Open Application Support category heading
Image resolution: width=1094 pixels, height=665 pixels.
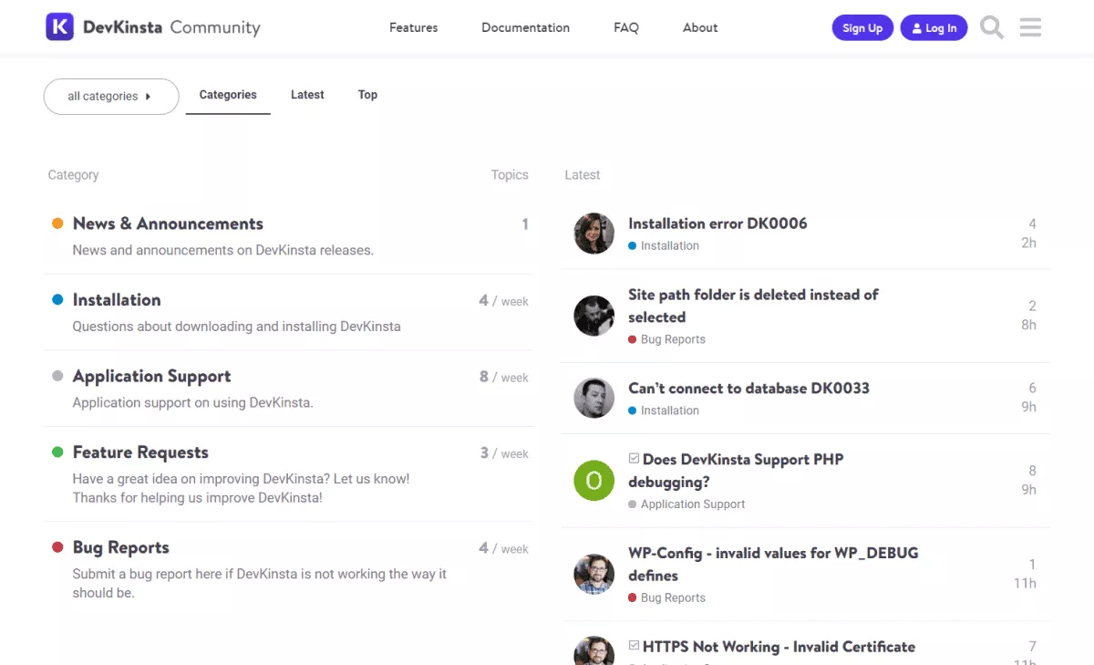[151, 377]
